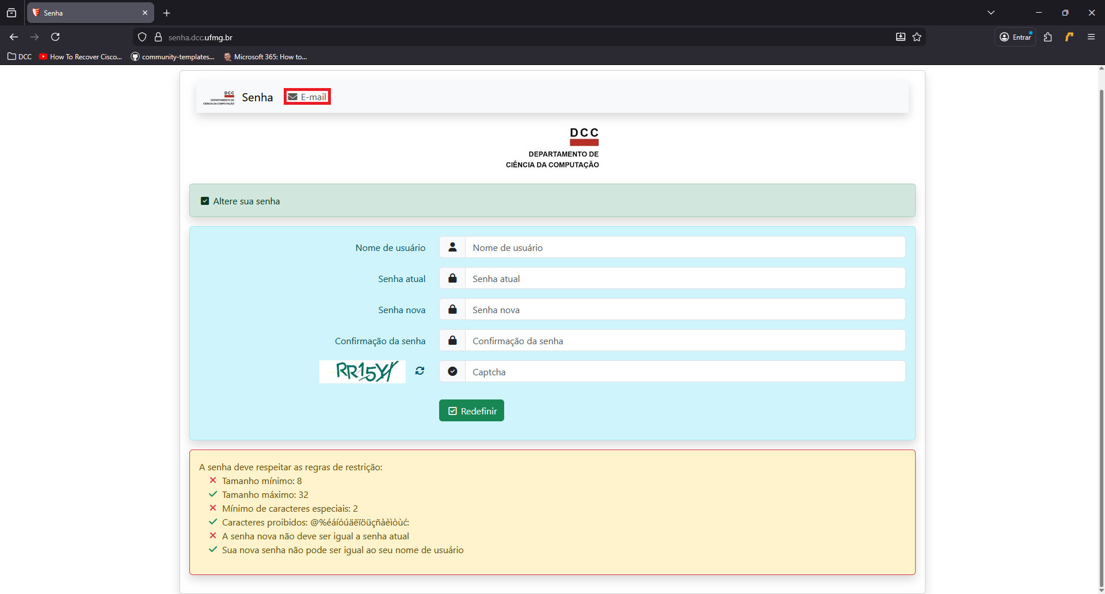Image resolution: width=1105 pixels, height=594 pixels.
Task: Open the DCC bookmarks folder
Action: click(x=20, y=57)
